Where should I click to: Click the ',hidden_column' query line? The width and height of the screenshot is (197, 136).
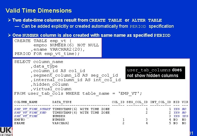coord(50,84)
